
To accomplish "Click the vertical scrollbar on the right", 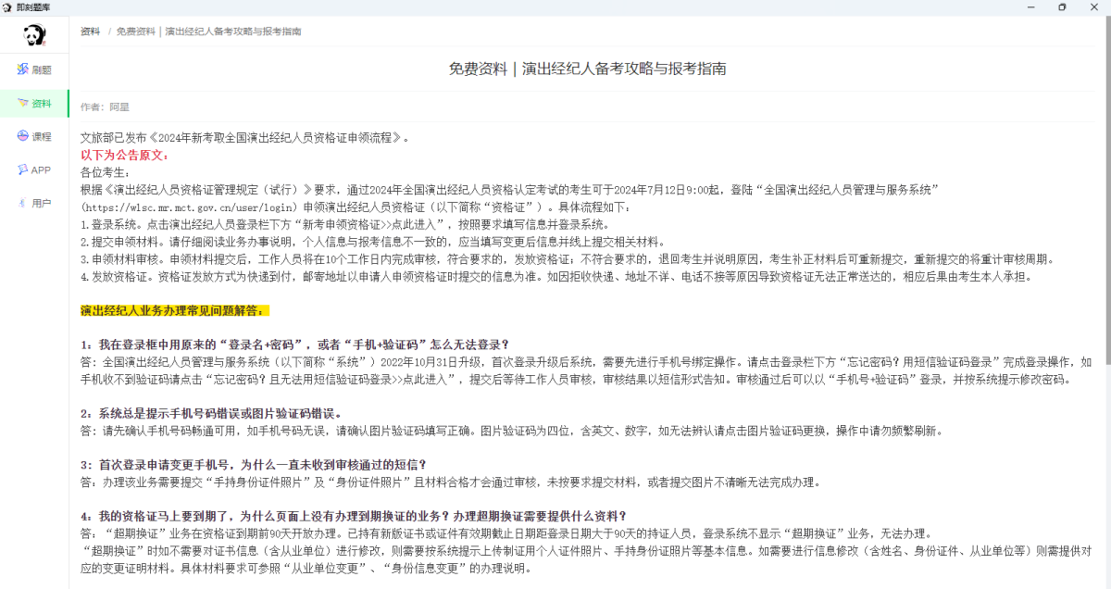I will click(1106, 278).
